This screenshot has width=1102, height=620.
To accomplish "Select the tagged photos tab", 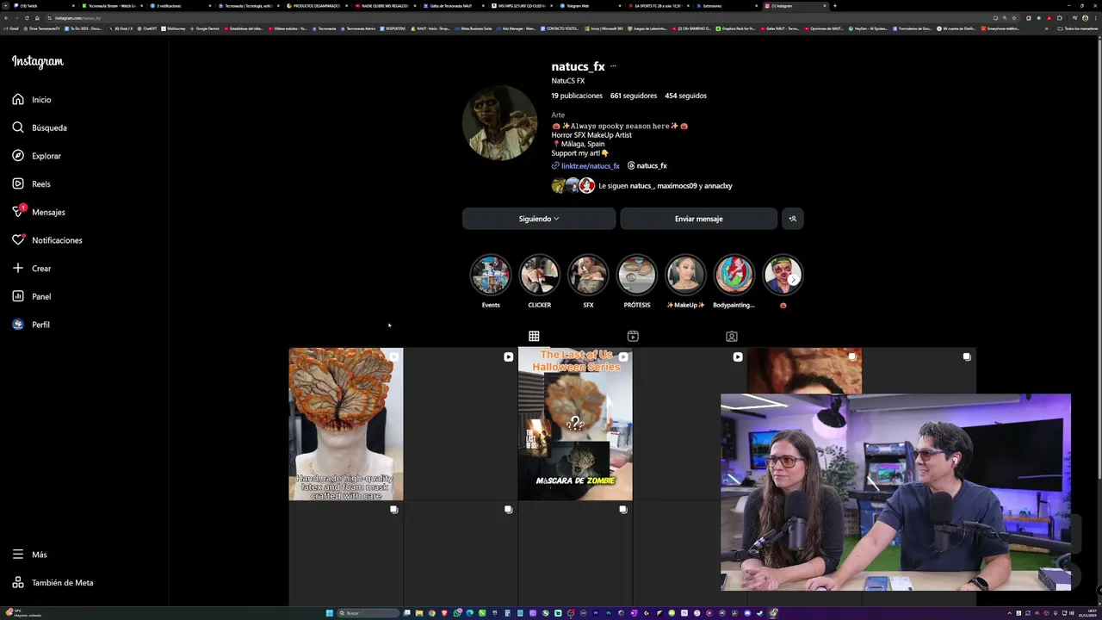I will pyautogui.click(x=732, y=336).
